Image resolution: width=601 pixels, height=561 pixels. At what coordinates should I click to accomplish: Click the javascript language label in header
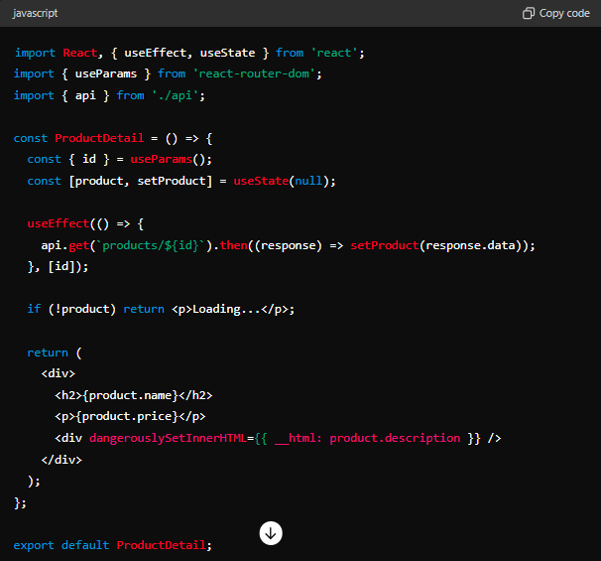35,13
